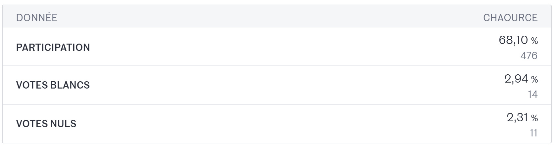559x147 pixels.
Task: Click the CHAOURCE column header
Action: [510, 18]
